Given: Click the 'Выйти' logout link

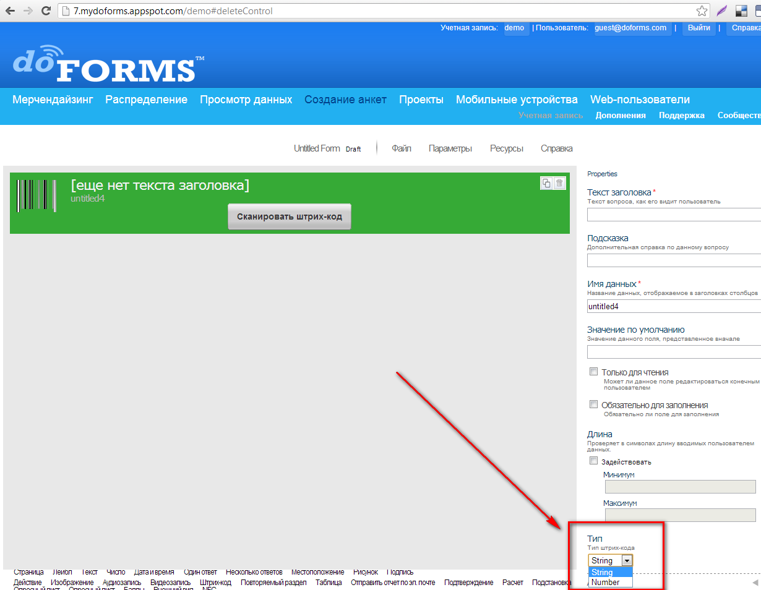Looking at the screenshot, I should click(699, 28).
